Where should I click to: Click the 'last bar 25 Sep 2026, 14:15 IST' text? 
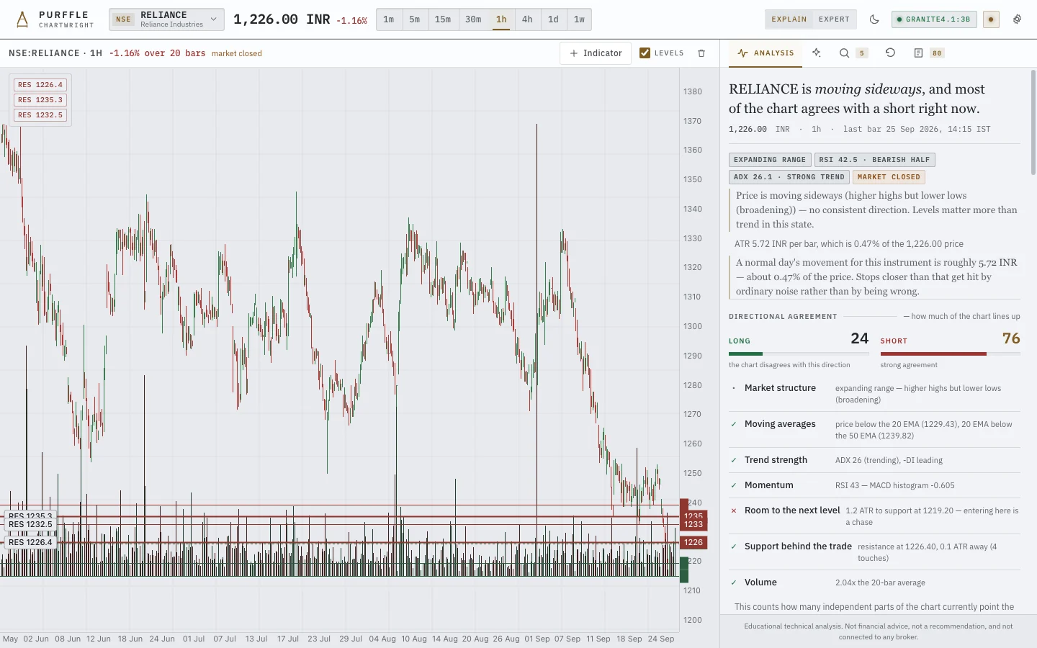tap(917, 130)
